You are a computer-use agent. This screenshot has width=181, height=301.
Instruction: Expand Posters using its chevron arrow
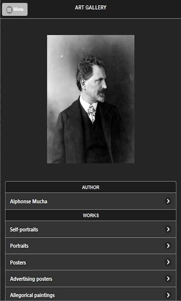pos(168,262)
